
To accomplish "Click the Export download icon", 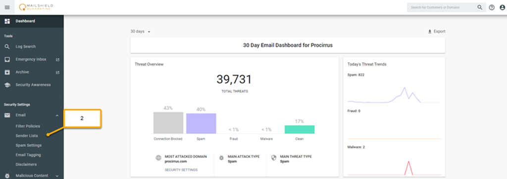I will [x=430, y=32].
